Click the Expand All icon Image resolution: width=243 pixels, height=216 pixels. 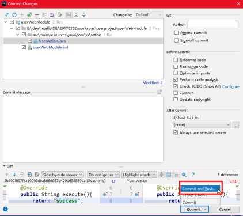click(76, 14)
